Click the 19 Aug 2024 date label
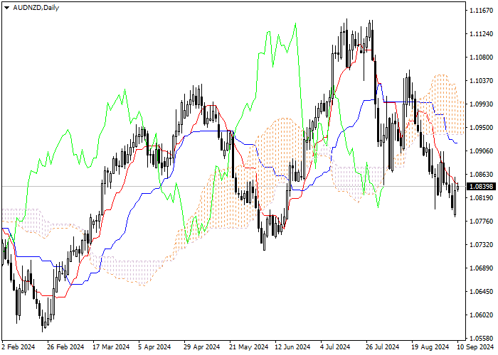498x355 pixels. coord(430,347)
